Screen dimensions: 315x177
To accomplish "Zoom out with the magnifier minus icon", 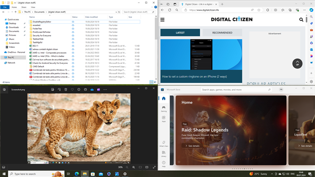I will pos(127,167).
